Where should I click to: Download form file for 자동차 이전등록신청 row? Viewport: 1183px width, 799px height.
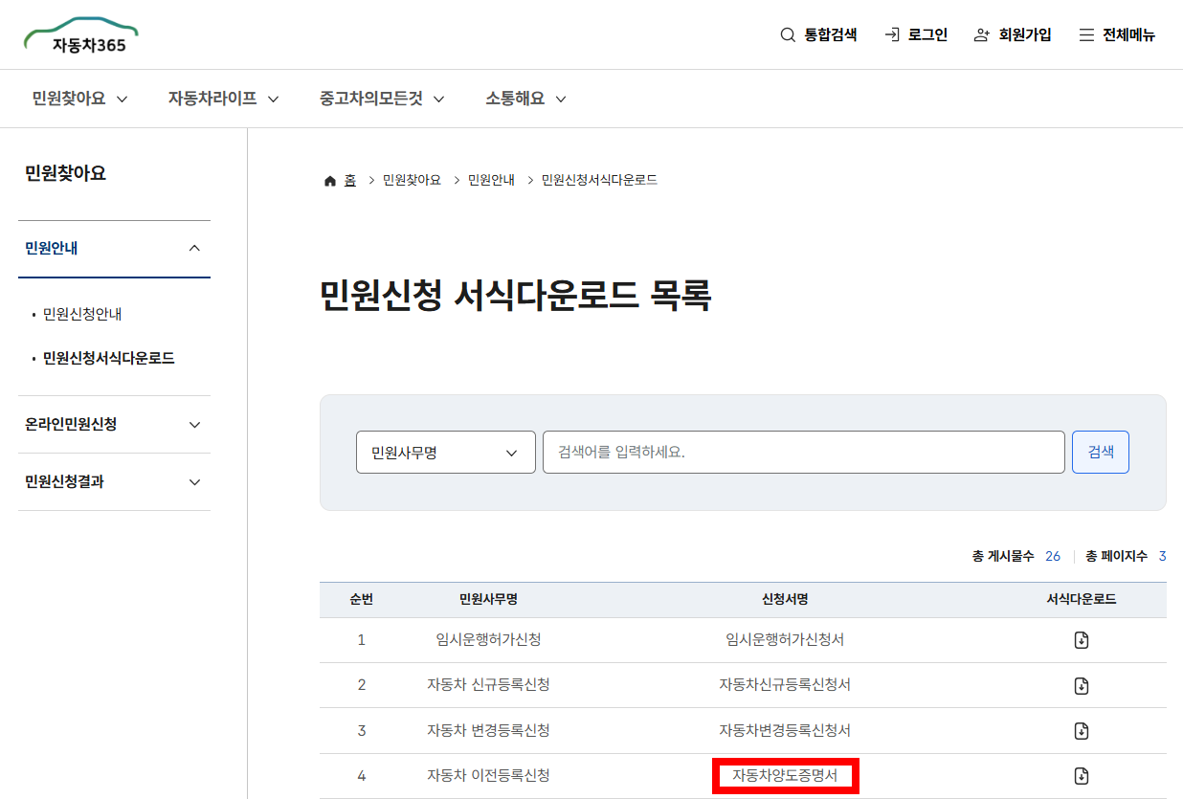(1082, 776)
